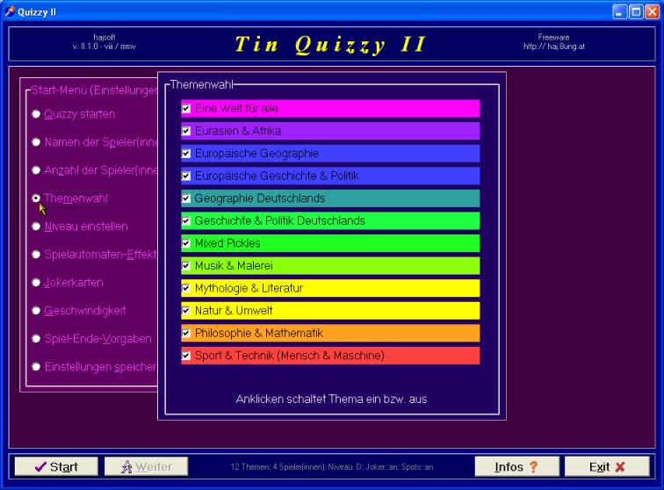The image size is (664, 490).
Task: Select Einstellungen speichern radio option
Action: (x=36, y=367)
